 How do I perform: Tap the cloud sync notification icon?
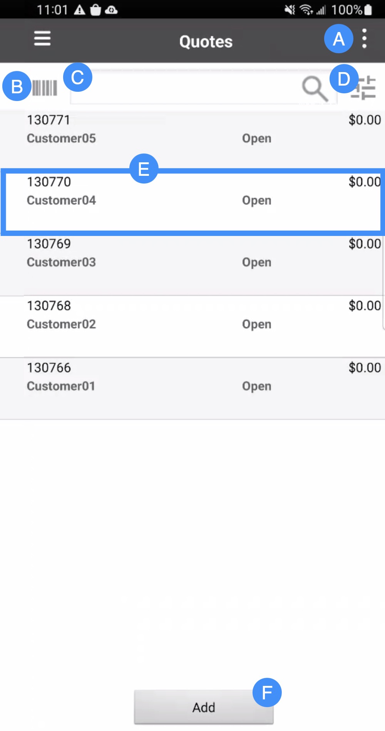[111, 10]
